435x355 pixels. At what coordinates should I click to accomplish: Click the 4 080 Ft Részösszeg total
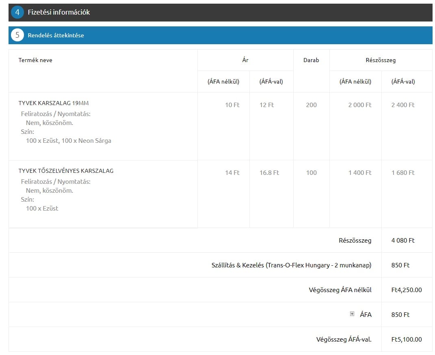(403, 240)
